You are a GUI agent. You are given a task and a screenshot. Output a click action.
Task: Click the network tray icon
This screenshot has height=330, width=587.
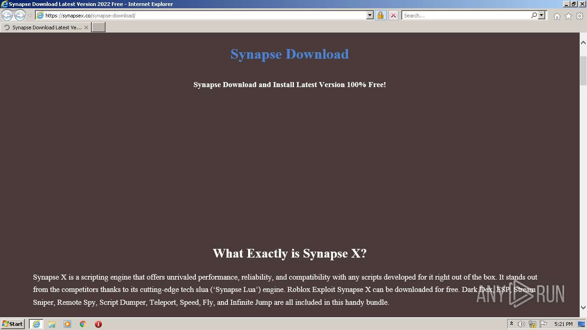click(532, 324)
